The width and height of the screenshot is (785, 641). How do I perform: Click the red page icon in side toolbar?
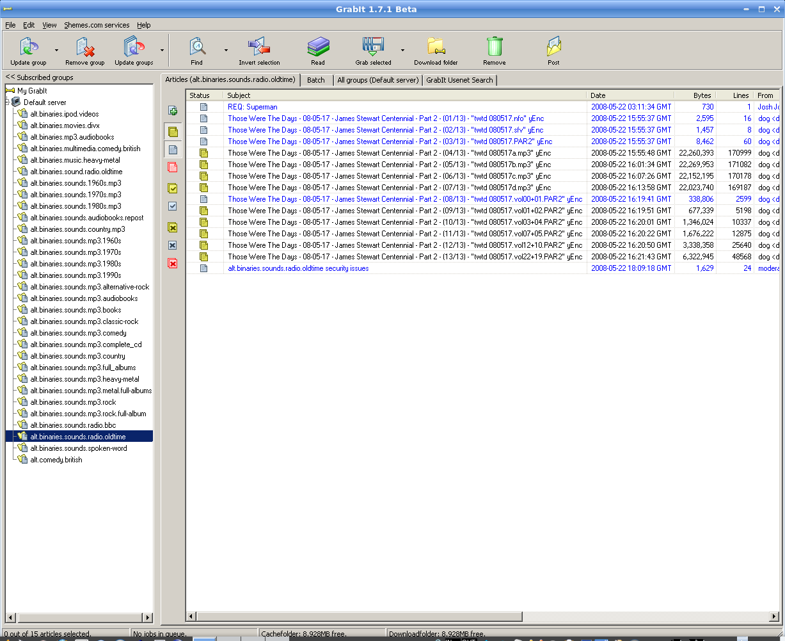coord(173,168)
